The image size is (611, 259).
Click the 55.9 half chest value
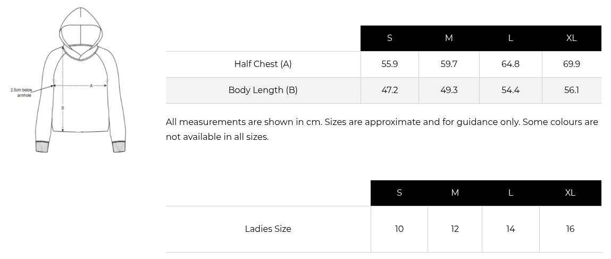pyautogui.click(x=390, y=64)
